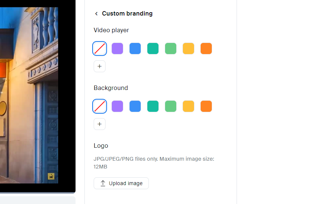Pick purple swatch for Video player

point(117,49)
